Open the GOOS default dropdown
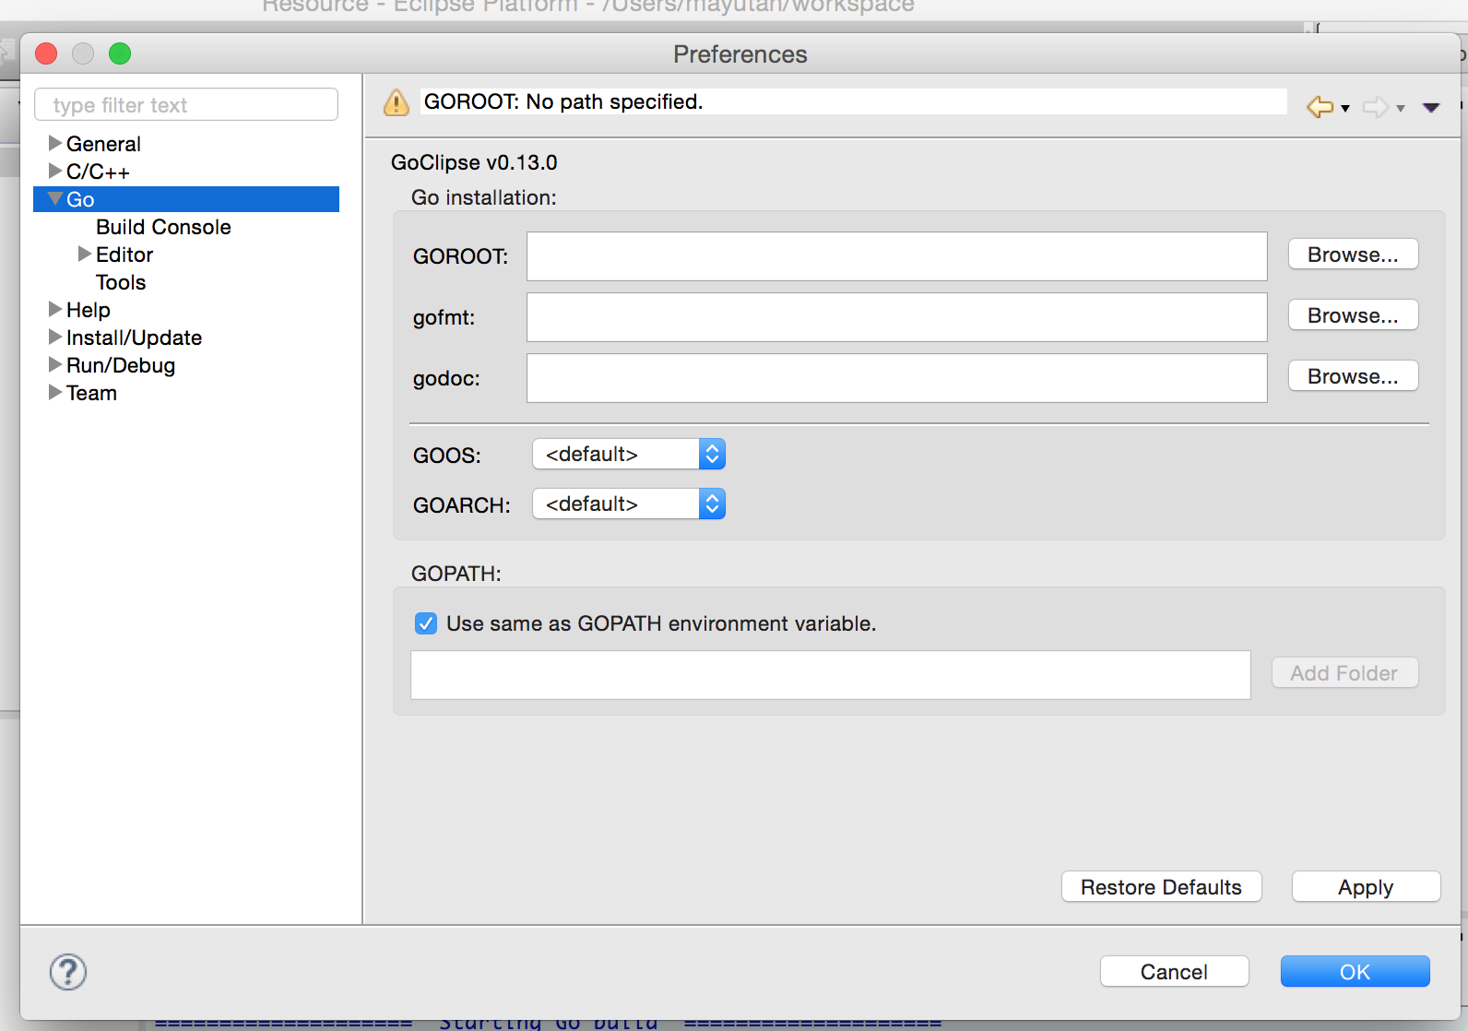1468x1031 pixels. coord(629,454)
